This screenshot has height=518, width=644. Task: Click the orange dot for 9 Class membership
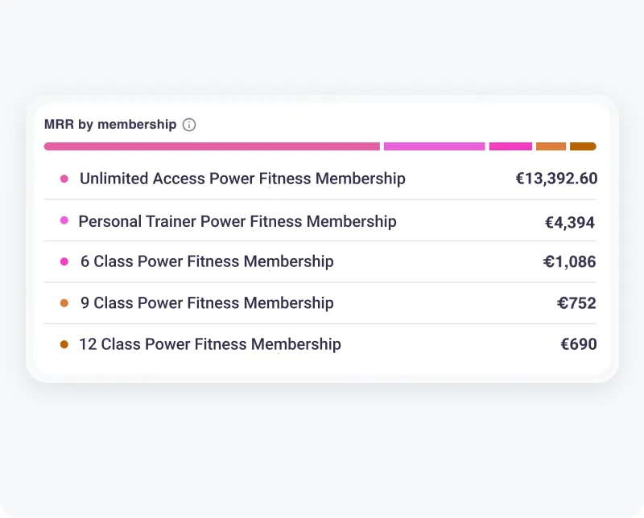[64, 303]
